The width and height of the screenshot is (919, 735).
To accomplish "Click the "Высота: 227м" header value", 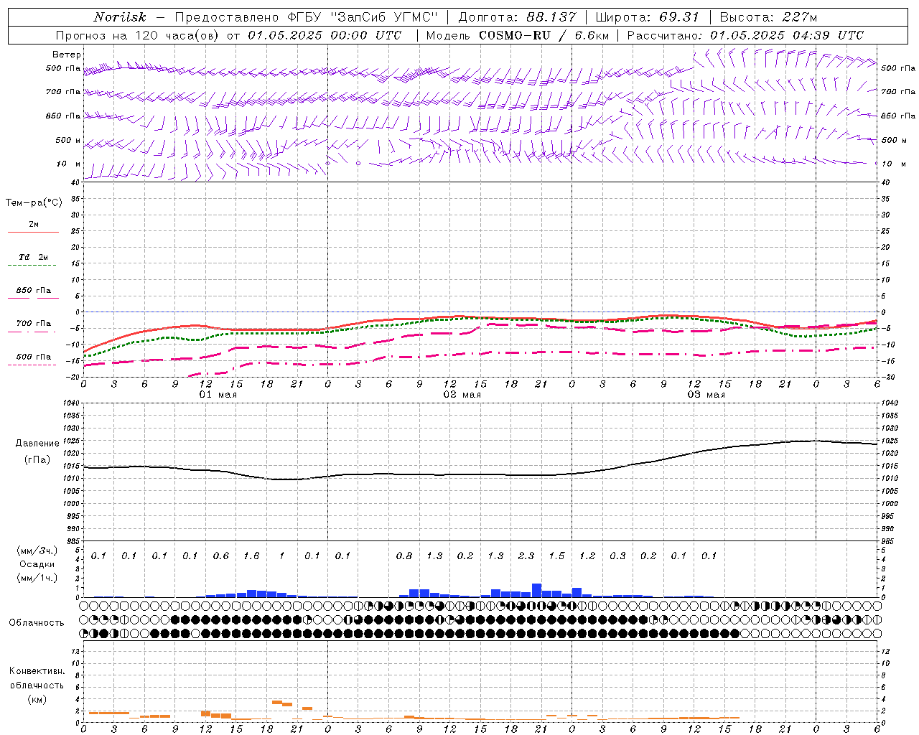I will (768, 17).
